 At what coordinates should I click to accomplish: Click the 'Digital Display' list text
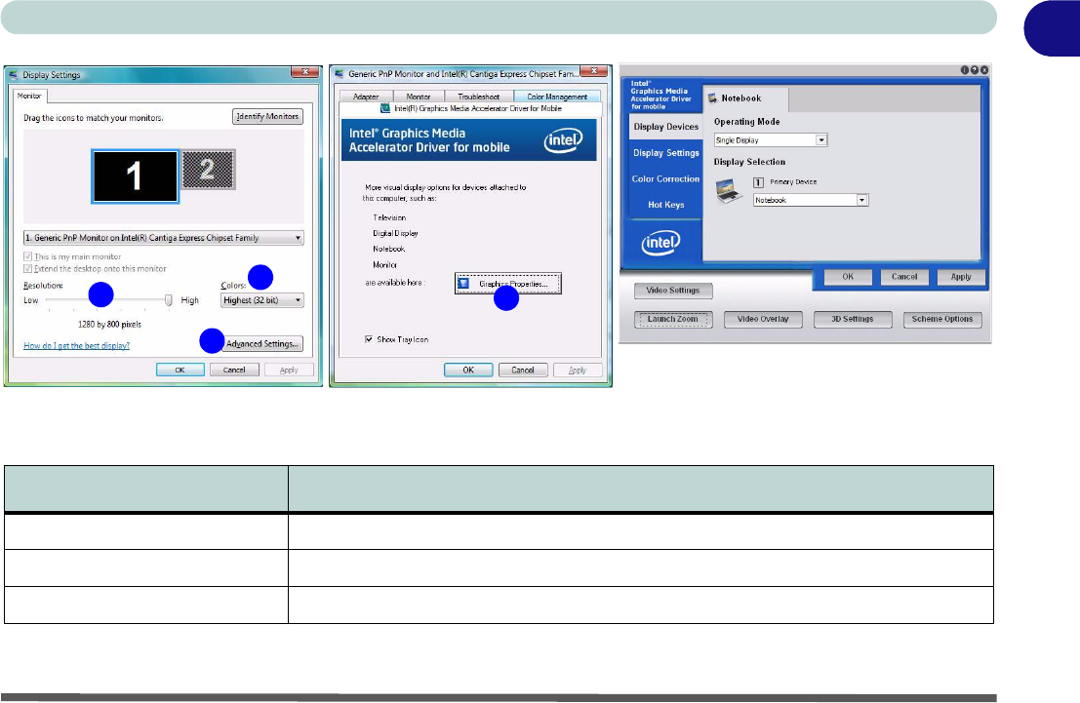click(x=395, y=233)
